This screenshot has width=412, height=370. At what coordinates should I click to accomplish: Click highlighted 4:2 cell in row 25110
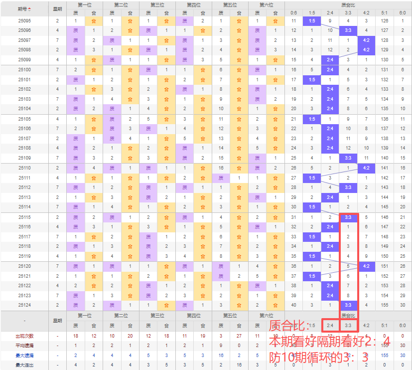tap(366, 168)
